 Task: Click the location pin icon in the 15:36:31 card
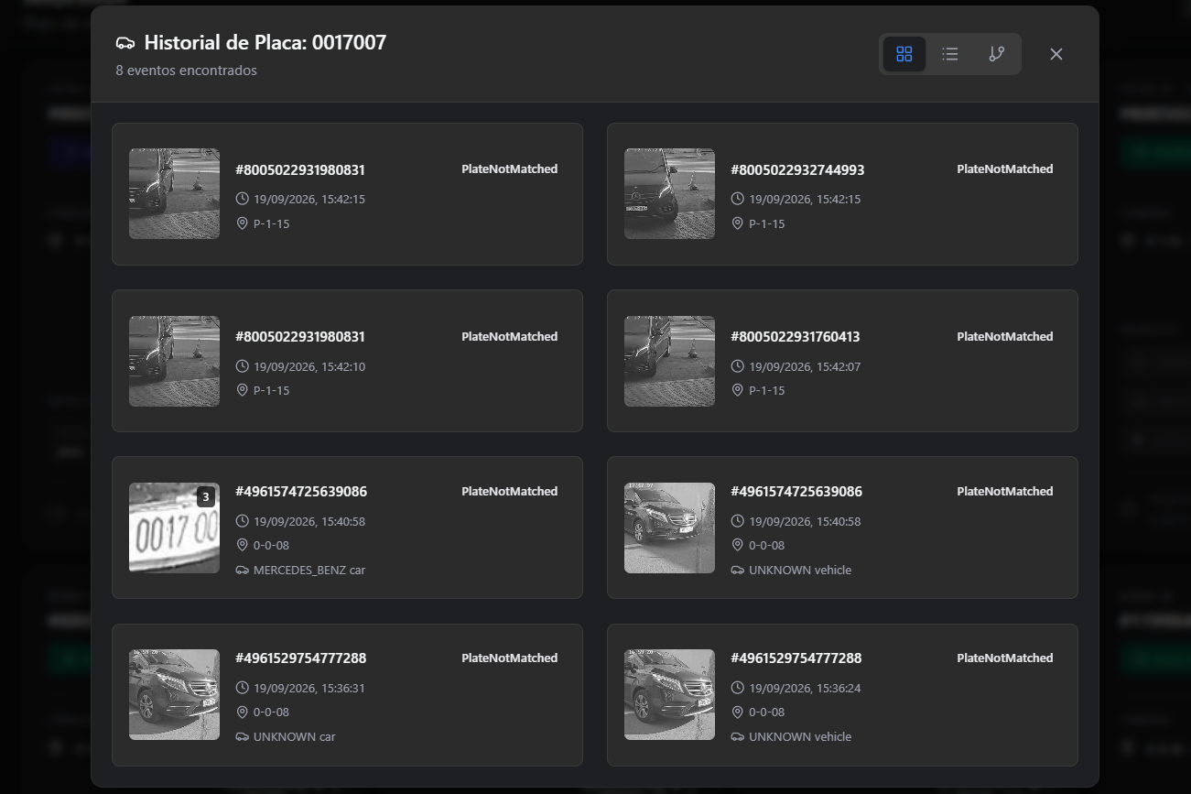point(243,712)
